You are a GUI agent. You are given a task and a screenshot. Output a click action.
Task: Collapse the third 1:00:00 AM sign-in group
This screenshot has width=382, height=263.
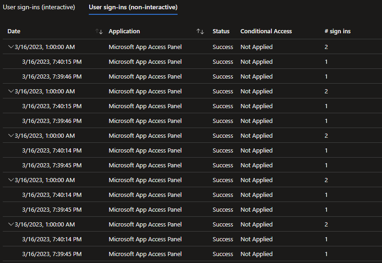(x=11, y=135)
